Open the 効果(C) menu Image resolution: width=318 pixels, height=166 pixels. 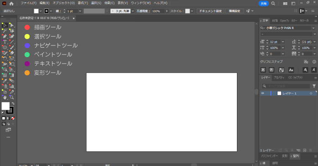[109, 3]
